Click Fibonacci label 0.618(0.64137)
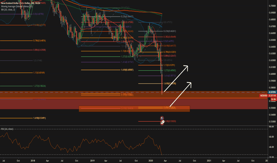277x163 pixels. coord(170,46)
